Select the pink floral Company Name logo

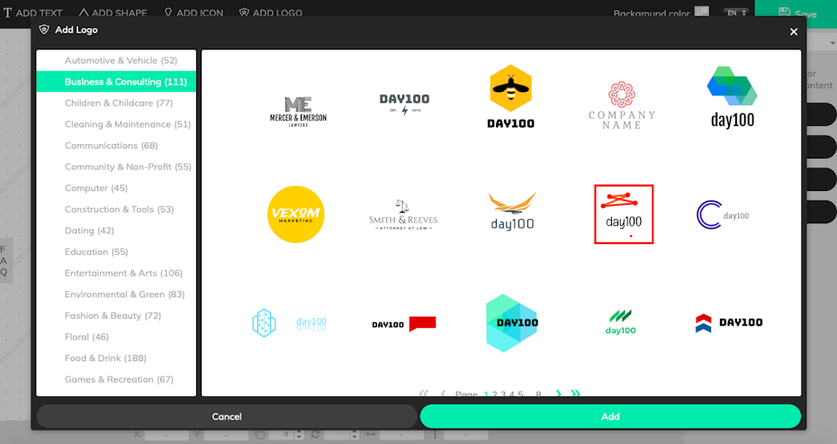(x=622, y=105)
